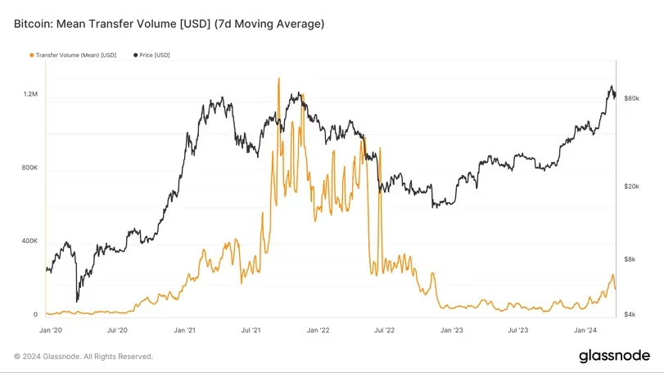
Task: Click the Jul '21 date marker
Action: coord(251,330)
